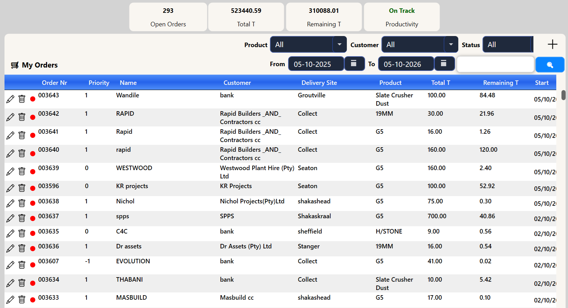Image resolution: width=568 pixels, height=308 pixels.
Task: Click the red status dot for order 003633
Action: [x=33, y=300]
